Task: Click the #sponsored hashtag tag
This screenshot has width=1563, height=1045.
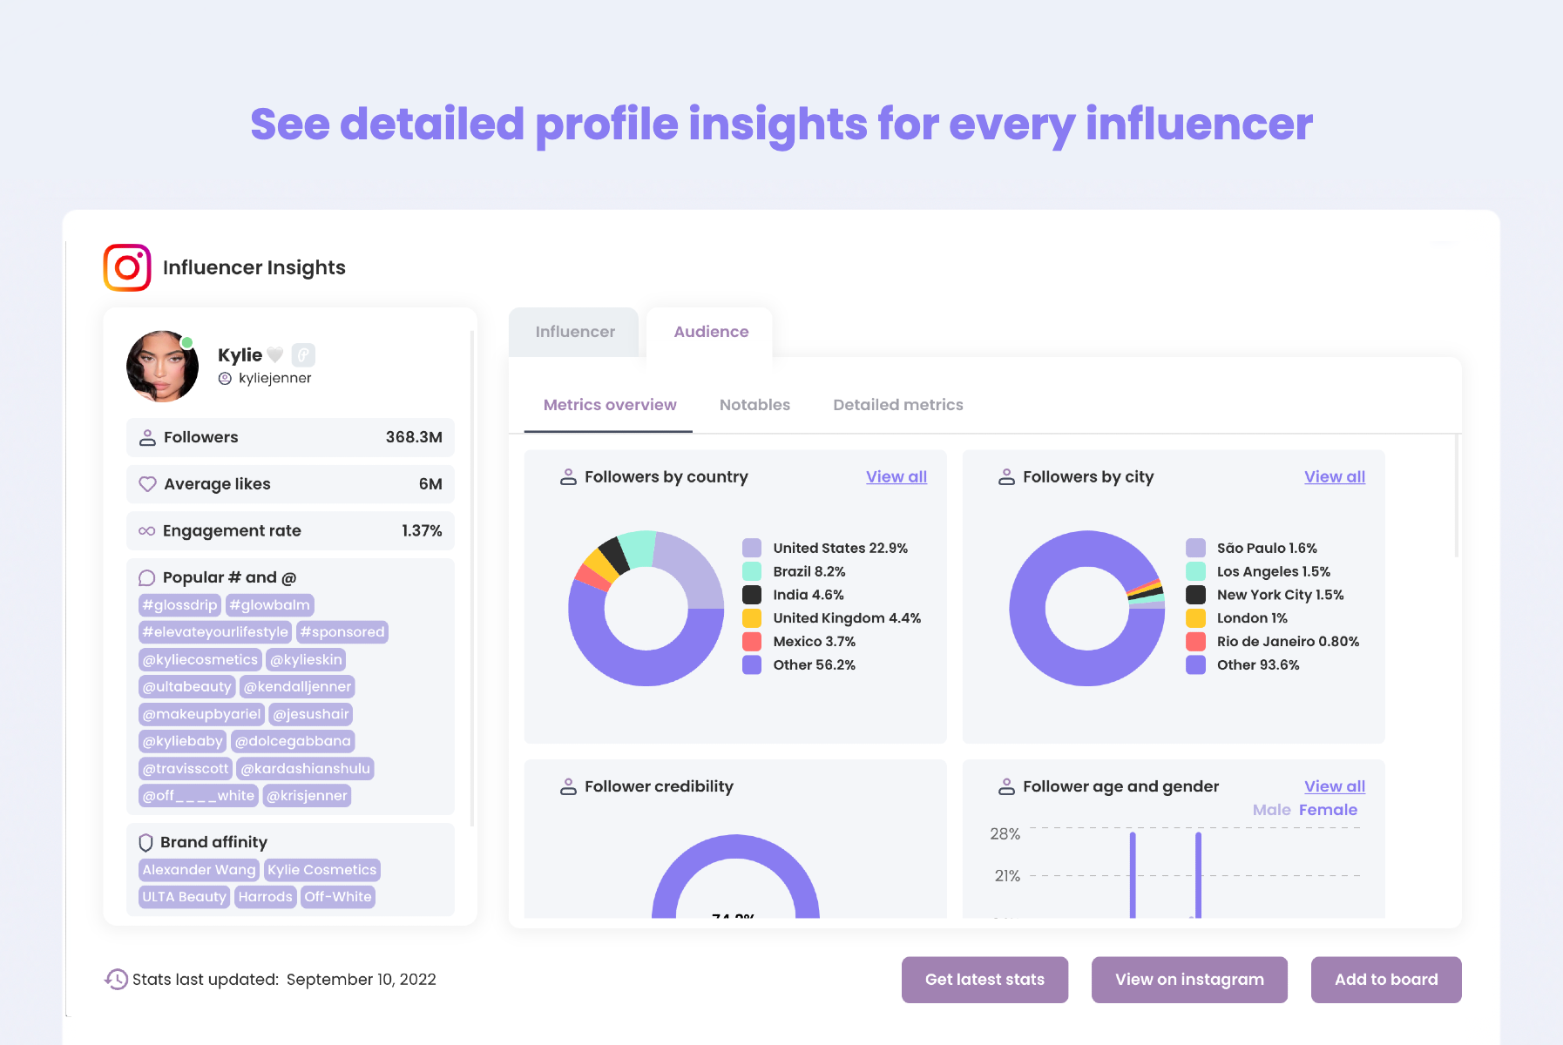Action: coord(342,632)
